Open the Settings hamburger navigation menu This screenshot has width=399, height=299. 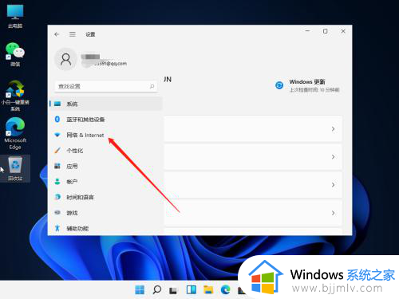(x=73, y=34)
